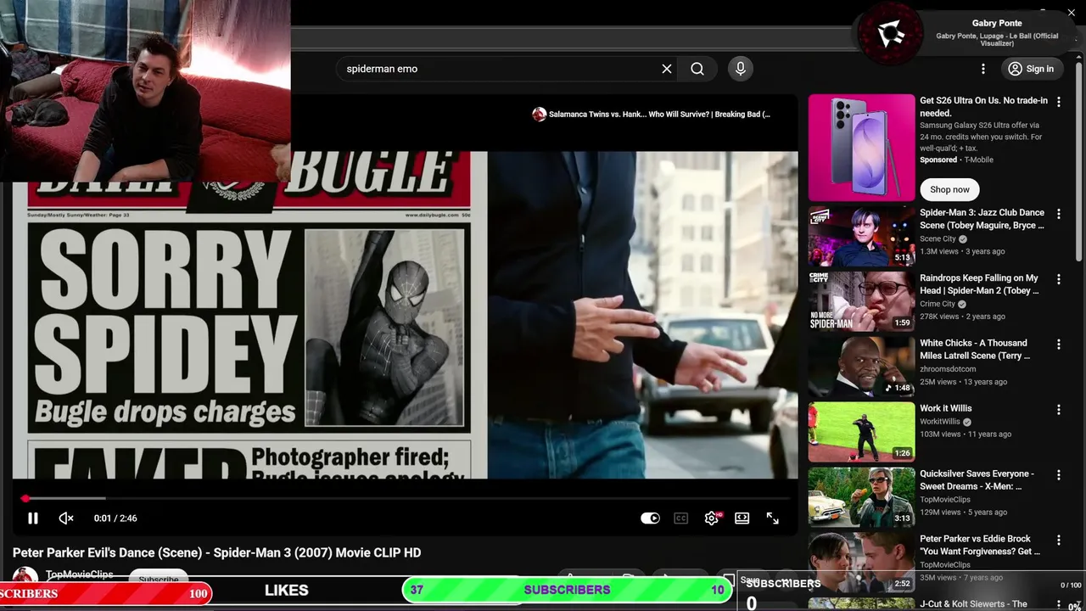
Task: Open more options for Jazz Club Dance Scene
Action: tap(1058, 214)
